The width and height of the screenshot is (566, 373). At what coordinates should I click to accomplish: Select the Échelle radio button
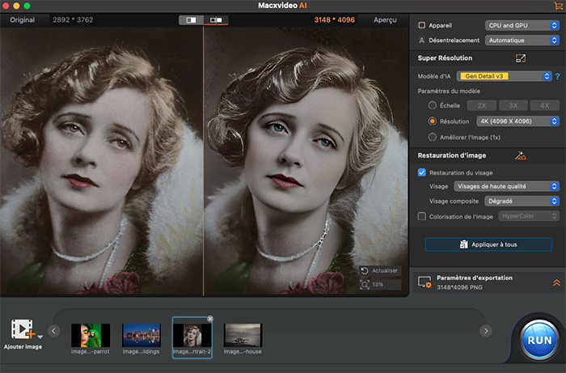(x=433, y=105)
